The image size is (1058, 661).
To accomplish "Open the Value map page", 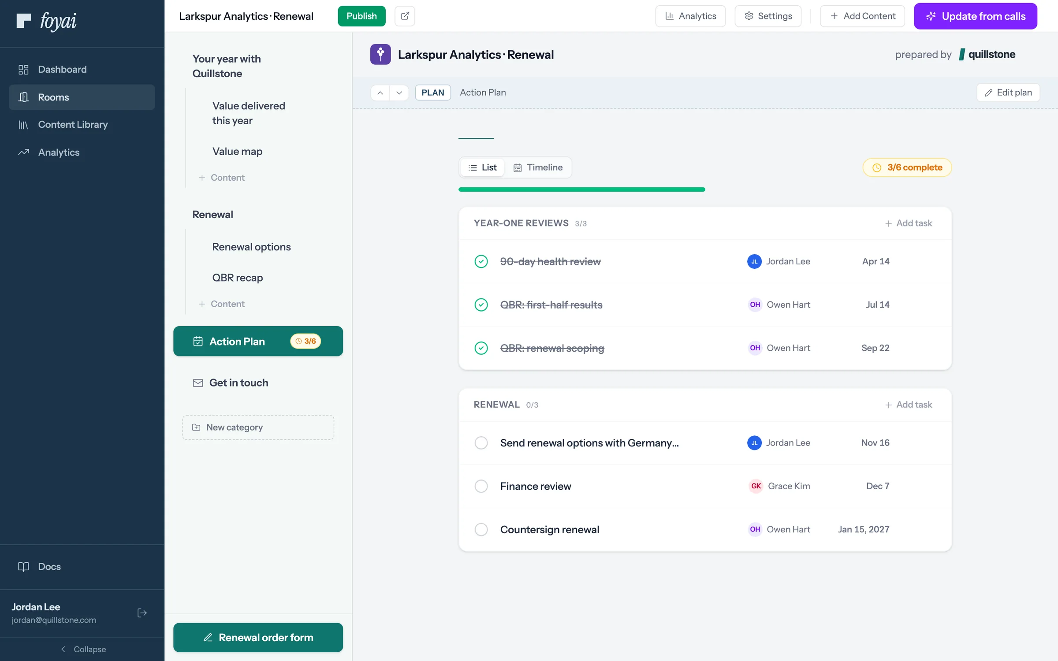I will (x=237, y=151).
